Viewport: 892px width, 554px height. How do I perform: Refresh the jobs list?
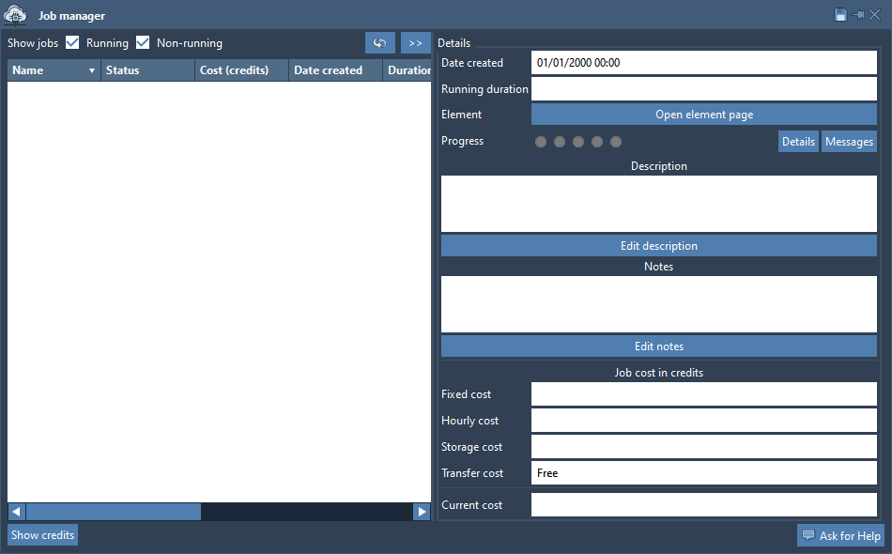380,43
